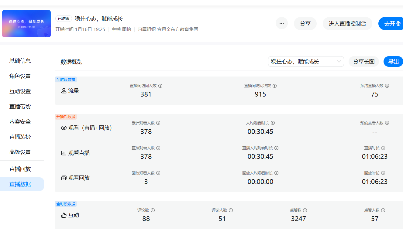This screenshot has height=235, width=403.
Task: Click the 去开播 start broadcast button
Action: tap(392, 24)
